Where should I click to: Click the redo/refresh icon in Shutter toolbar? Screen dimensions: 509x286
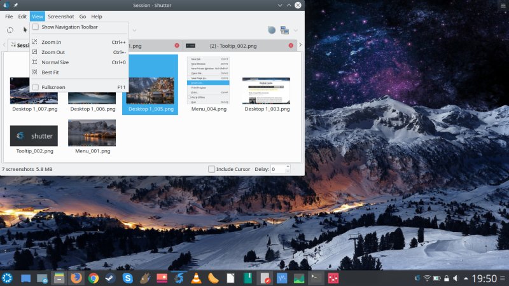pyautogui.click(x=10, y=30)
